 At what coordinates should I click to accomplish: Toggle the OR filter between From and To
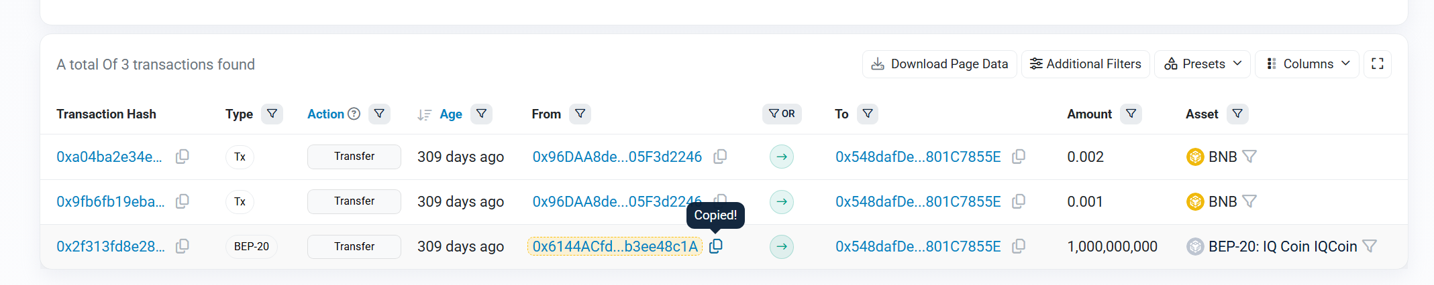click(782, 114)
